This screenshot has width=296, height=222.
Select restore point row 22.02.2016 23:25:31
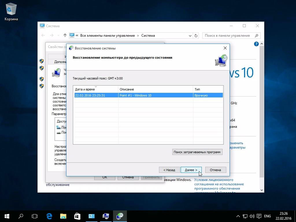pyautogui.click(x=149, y=95)
